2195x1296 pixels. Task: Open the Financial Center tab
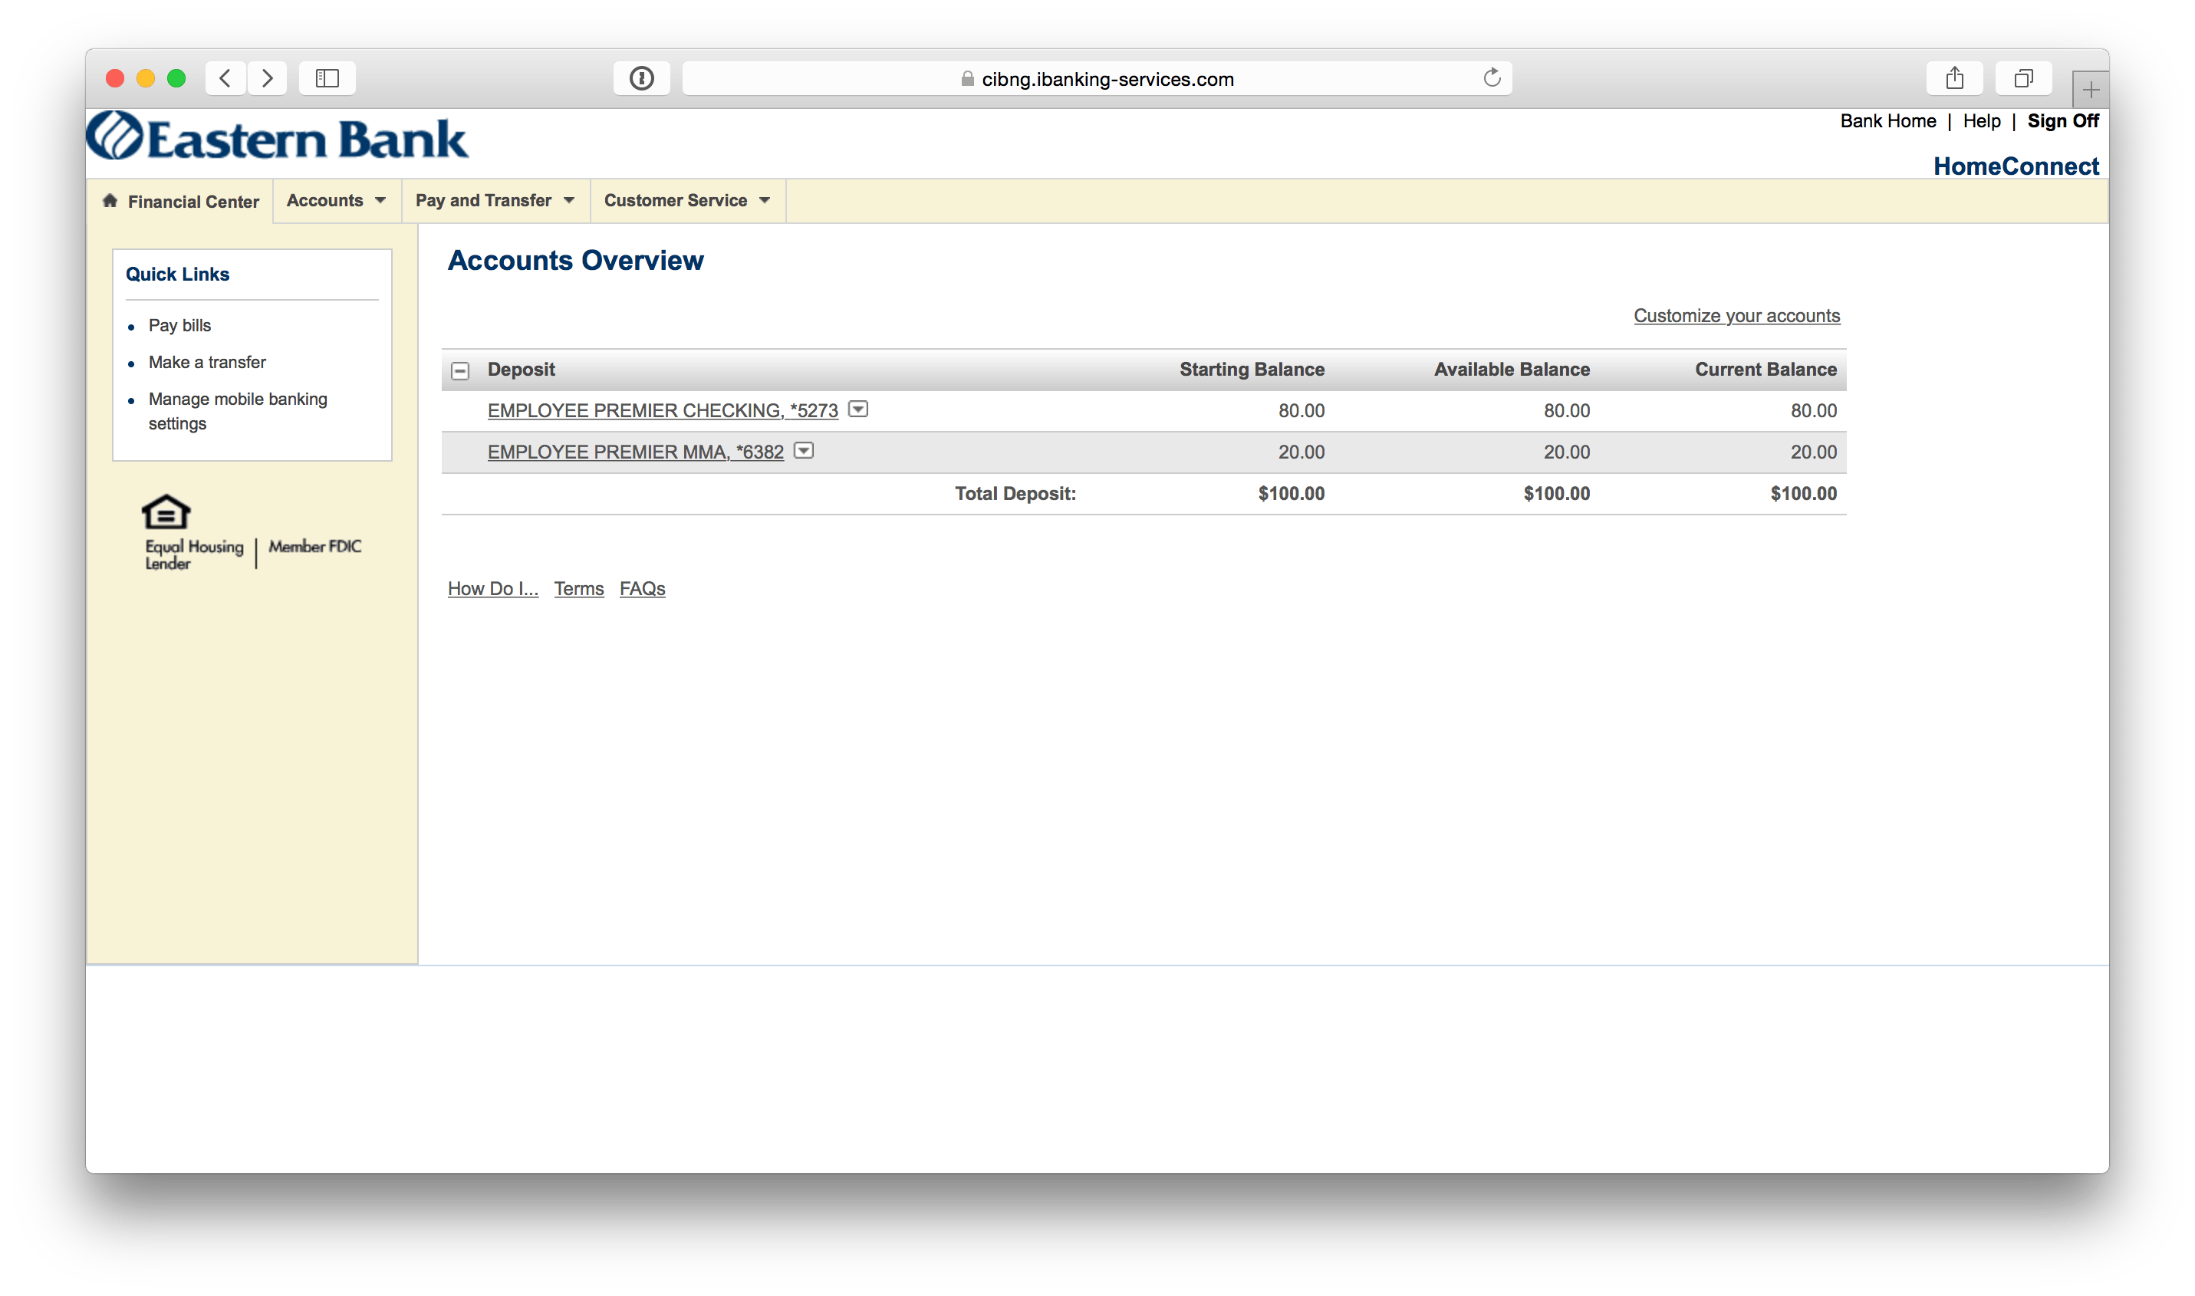tap(180, 202)
